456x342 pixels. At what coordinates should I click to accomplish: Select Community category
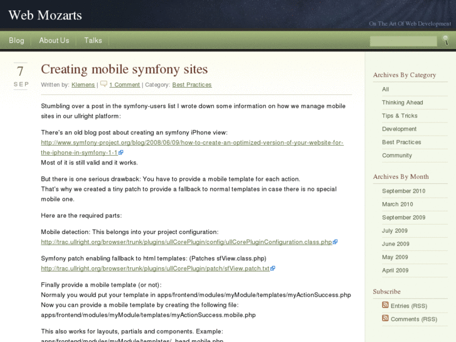click(x=397, y=156)
